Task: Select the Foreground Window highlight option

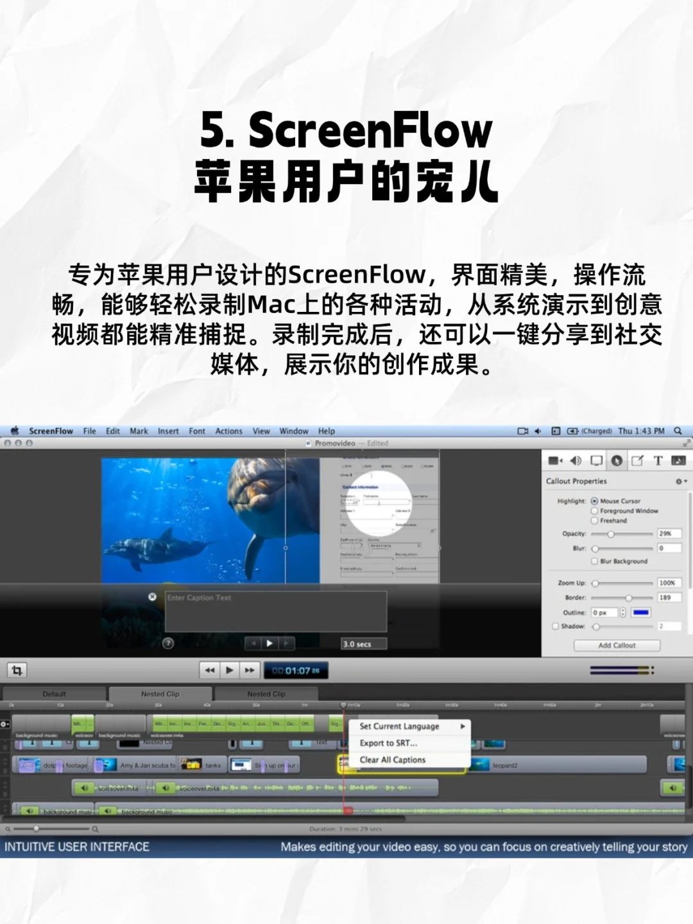Action: (x=594, y=511)
